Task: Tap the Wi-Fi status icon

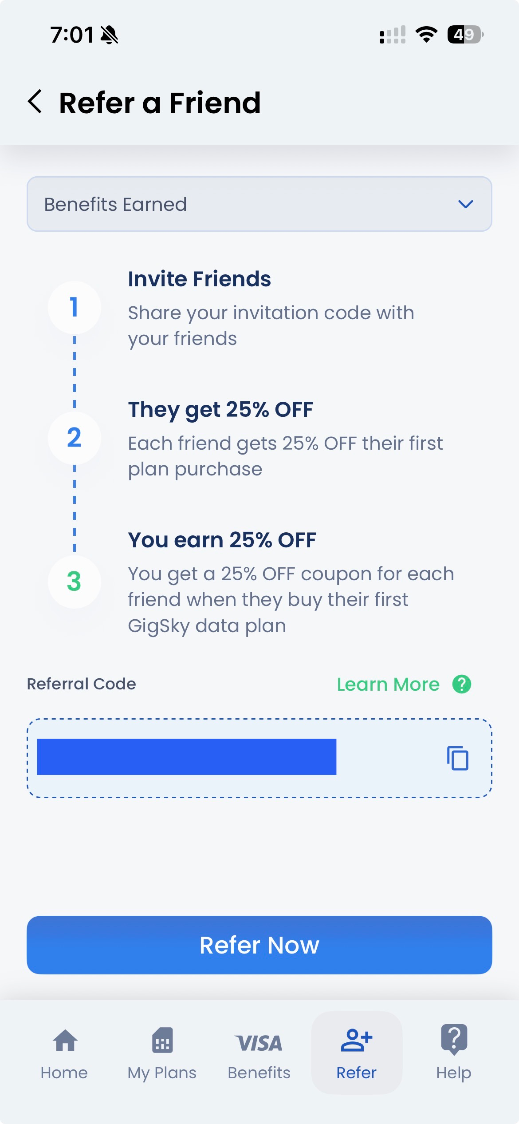Action: pos(426,36)
